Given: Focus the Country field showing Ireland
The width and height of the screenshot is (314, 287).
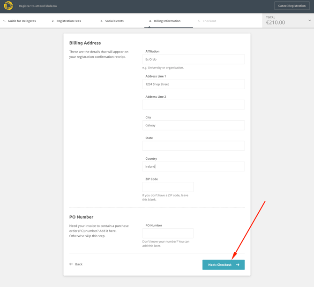Looking at the screenshot, I should click(193, 167).
